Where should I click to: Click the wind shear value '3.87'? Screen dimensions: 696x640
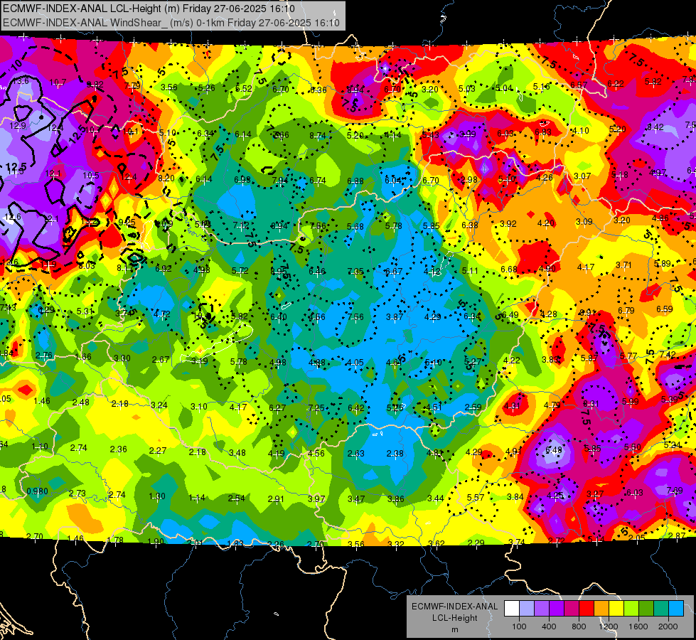395,316
